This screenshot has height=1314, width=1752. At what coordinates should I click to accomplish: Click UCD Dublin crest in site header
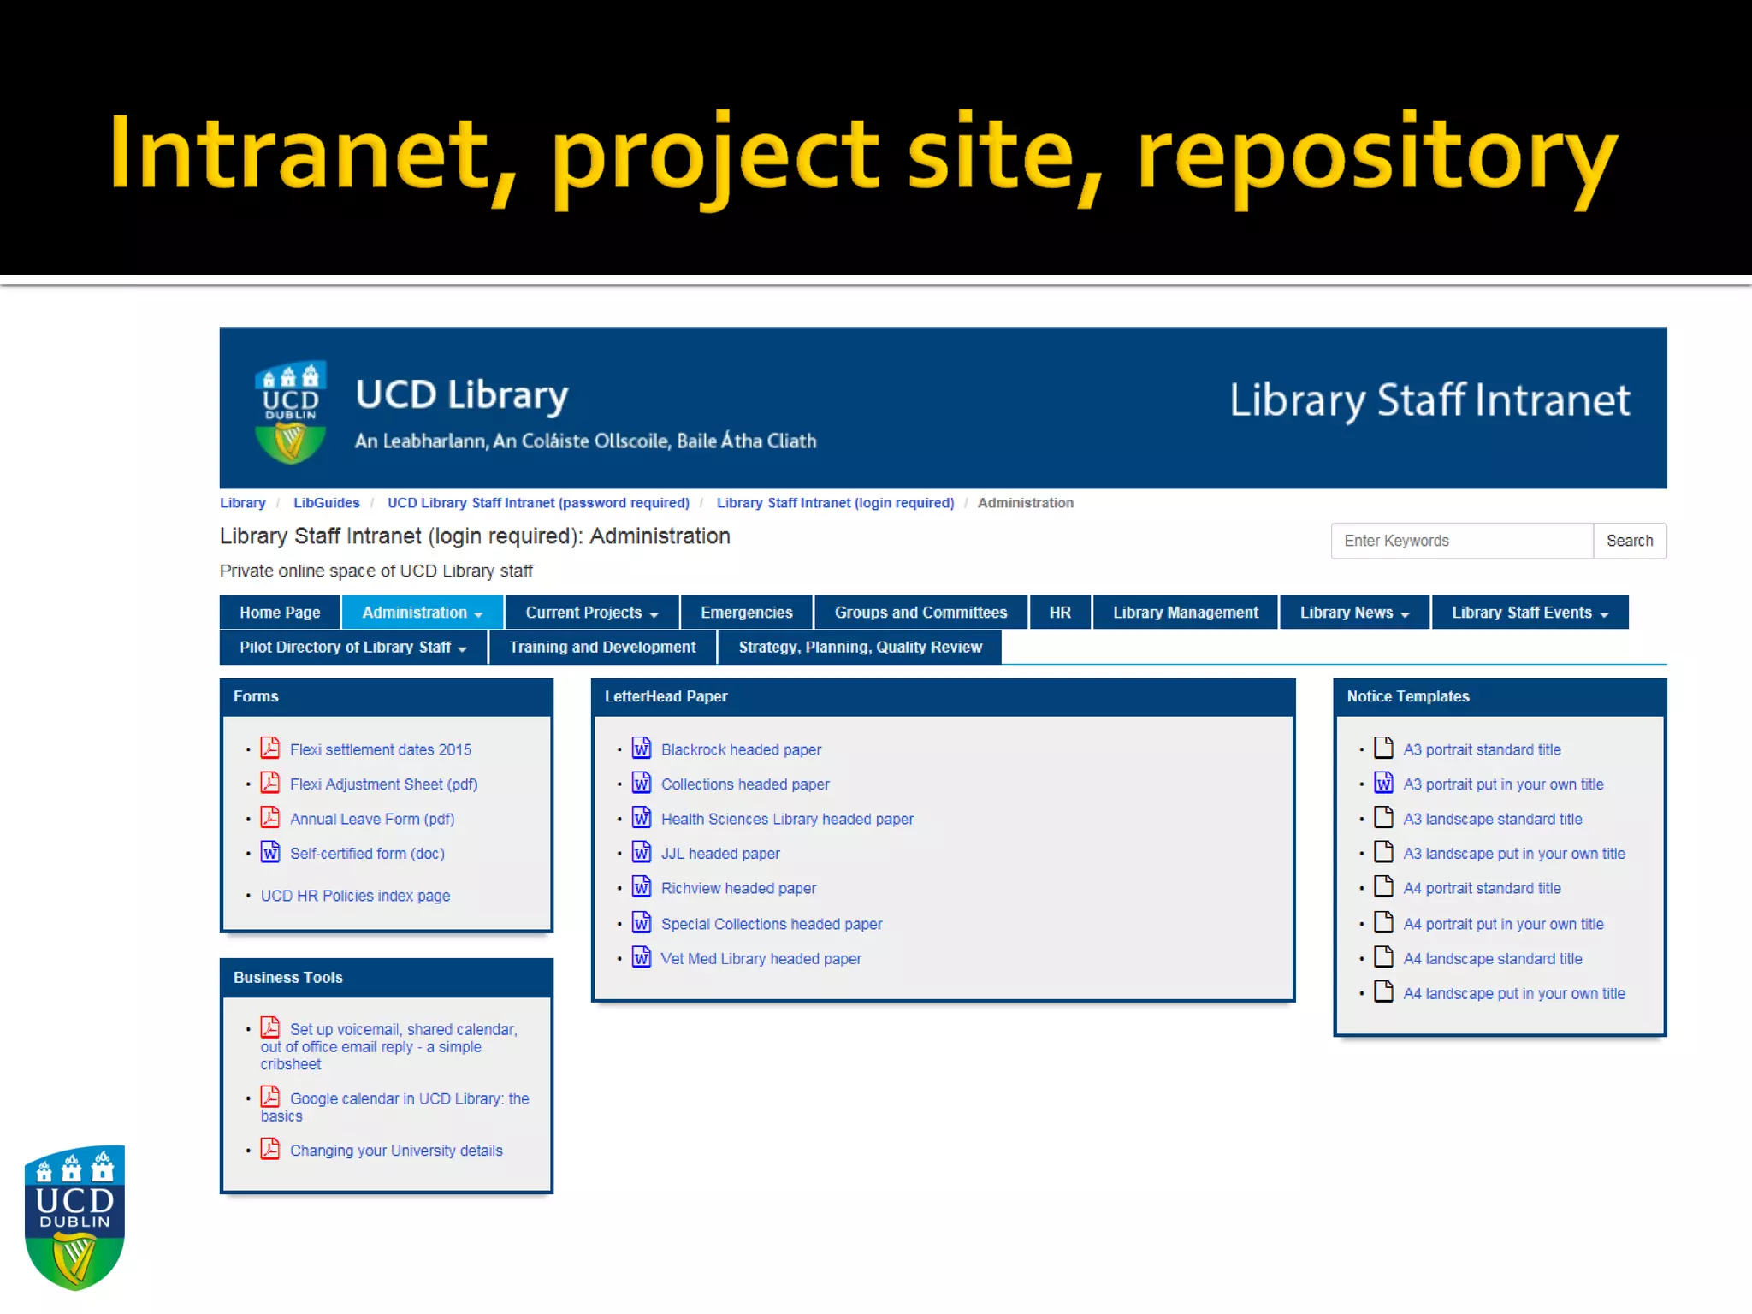(x=291, y=411)
